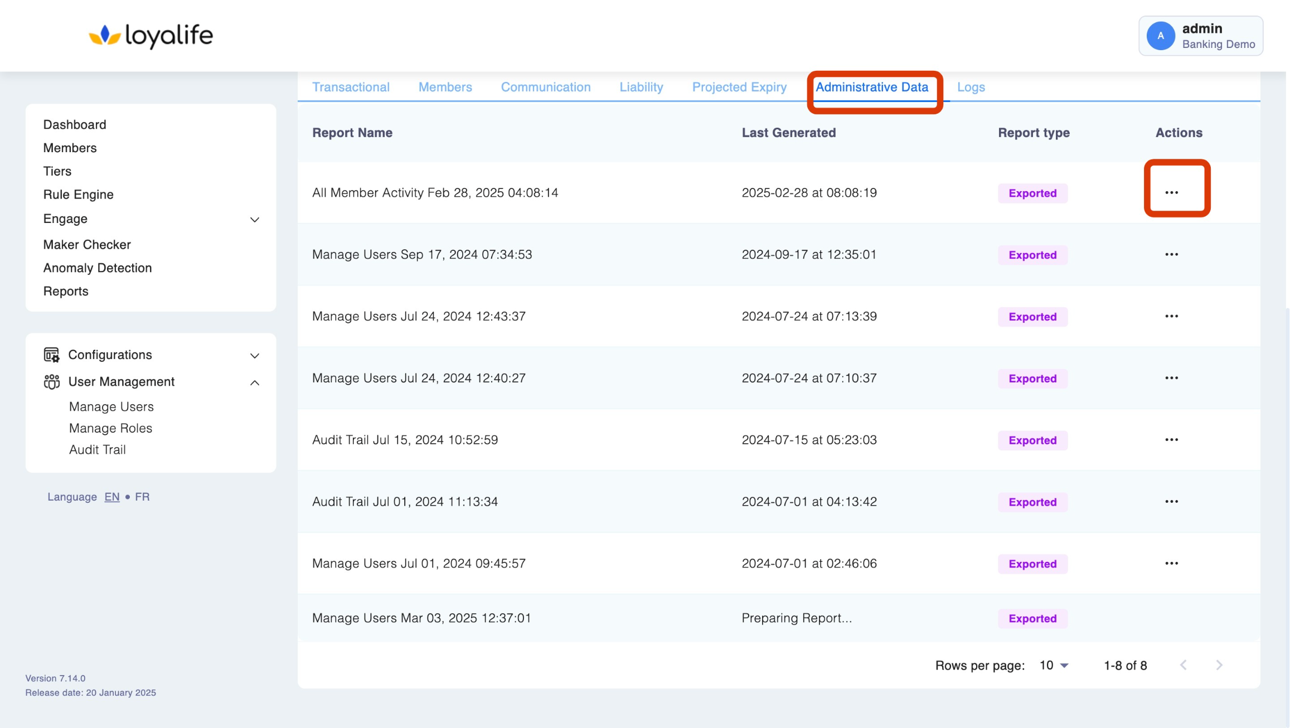Click the User Management people icon

51,382
